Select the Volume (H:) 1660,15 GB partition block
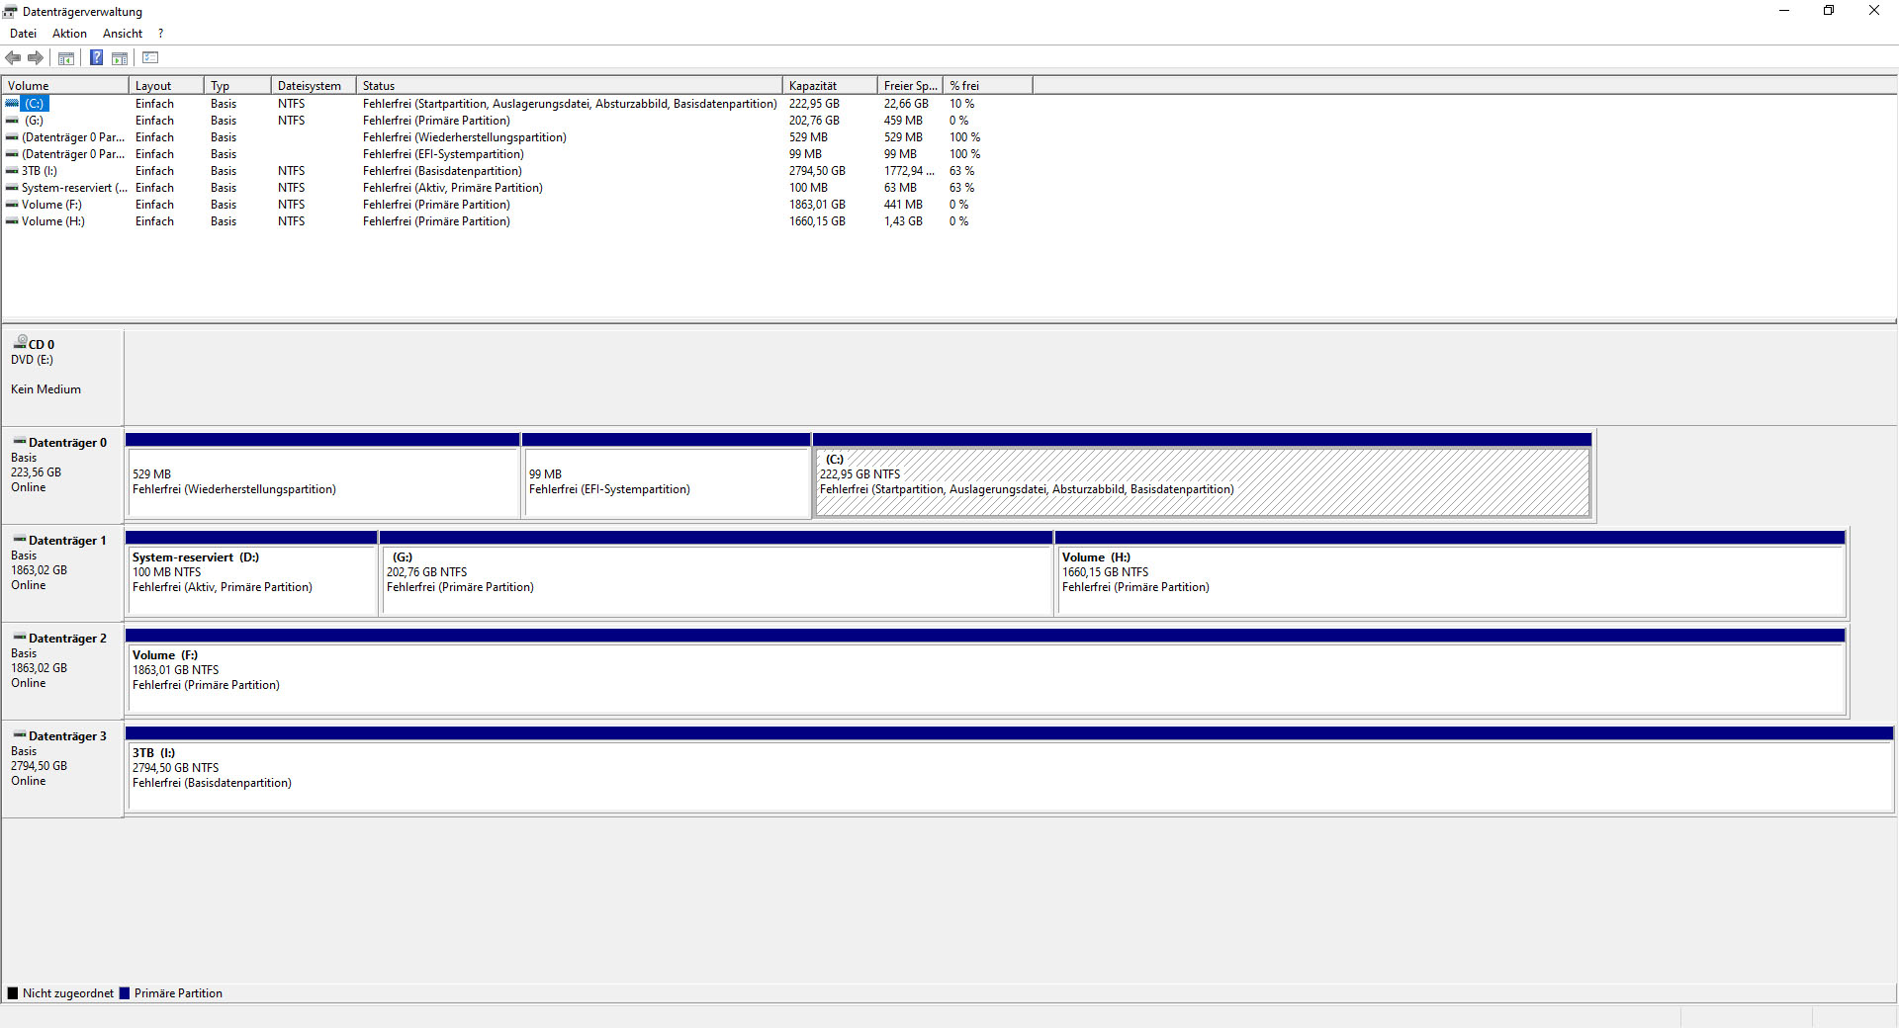 pyautogui.click(x=1450, y=573)
